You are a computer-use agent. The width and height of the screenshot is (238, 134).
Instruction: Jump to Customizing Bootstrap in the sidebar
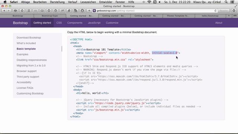[x=30, y=93]
